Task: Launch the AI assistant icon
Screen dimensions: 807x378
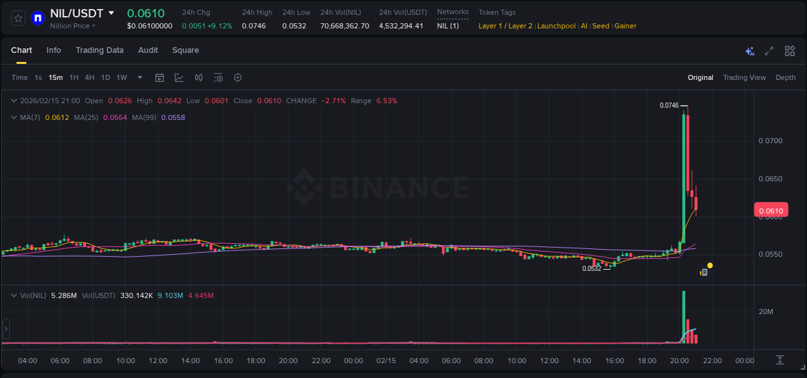Action: tap(750, 50)
